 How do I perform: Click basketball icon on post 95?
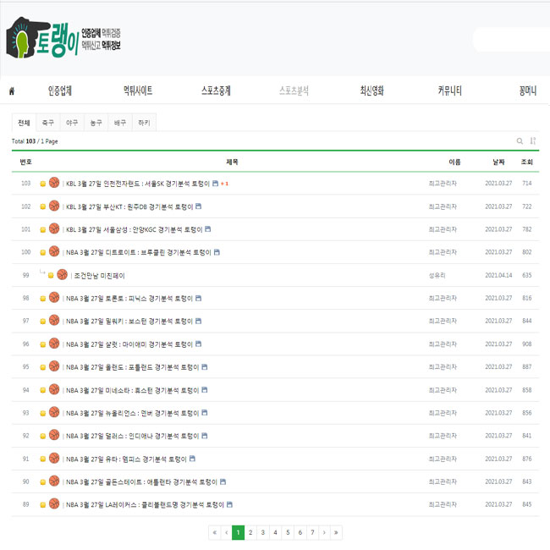[x=54, y=366]
